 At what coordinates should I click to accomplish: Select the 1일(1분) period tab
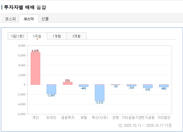click(x=18, y=36)
